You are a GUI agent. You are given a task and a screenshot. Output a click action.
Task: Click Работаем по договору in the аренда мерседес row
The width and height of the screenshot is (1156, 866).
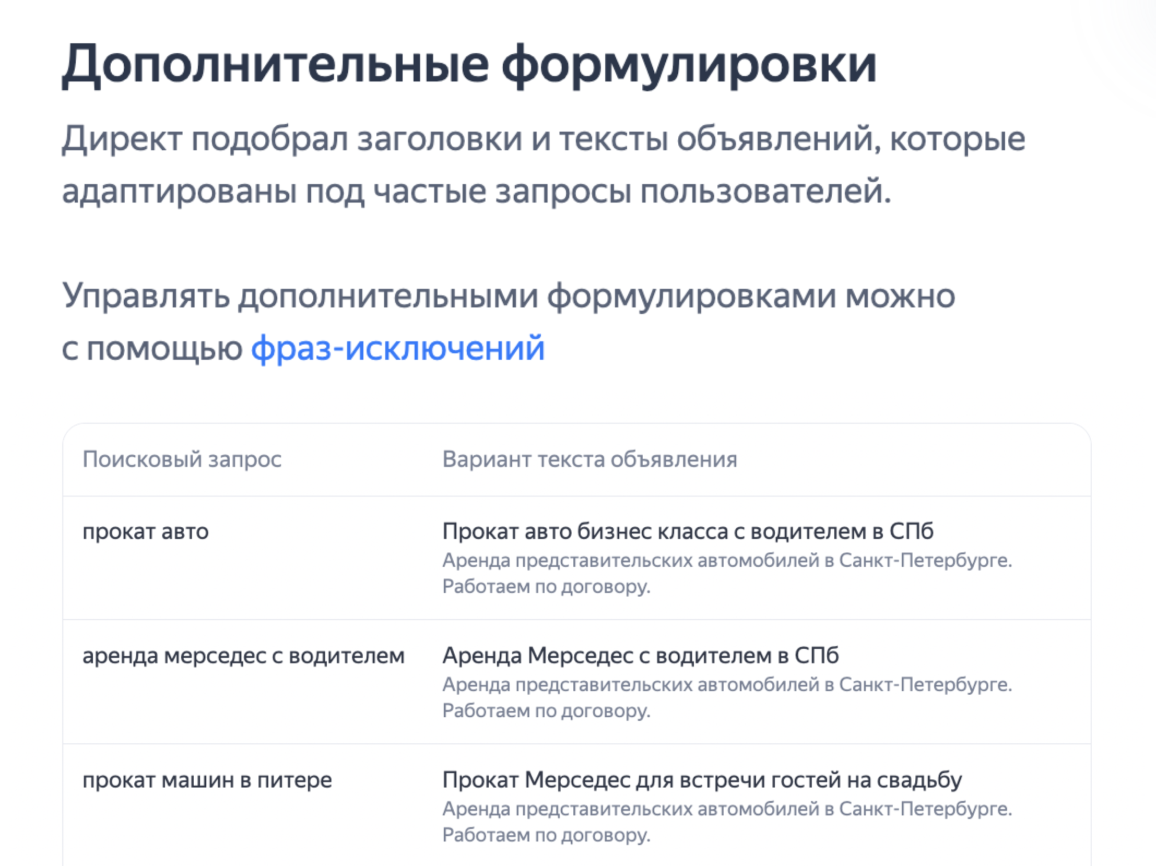click(x=546, y=711)
